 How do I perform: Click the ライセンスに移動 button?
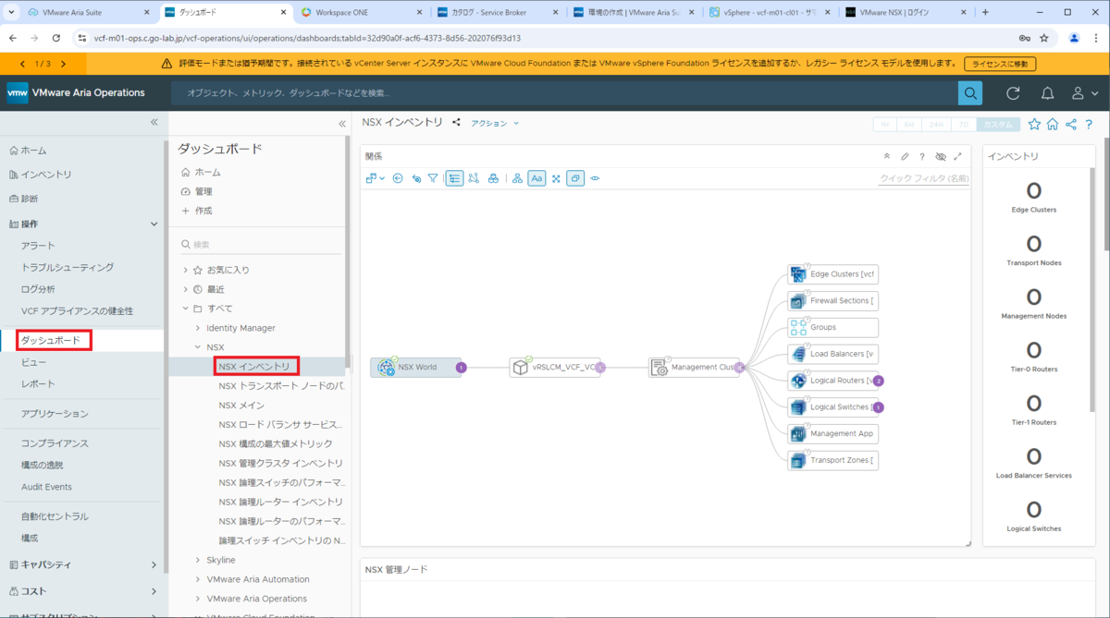tap(1000, 64)
